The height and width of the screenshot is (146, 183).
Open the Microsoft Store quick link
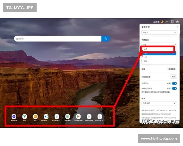99,116
